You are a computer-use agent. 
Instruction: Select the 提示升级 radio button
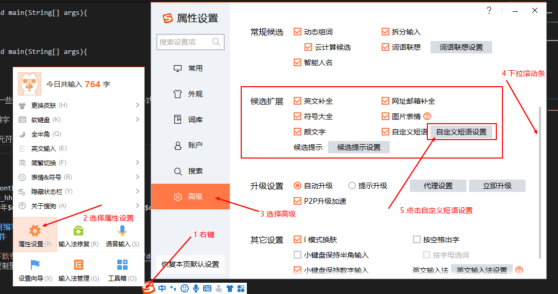(352, 185)
